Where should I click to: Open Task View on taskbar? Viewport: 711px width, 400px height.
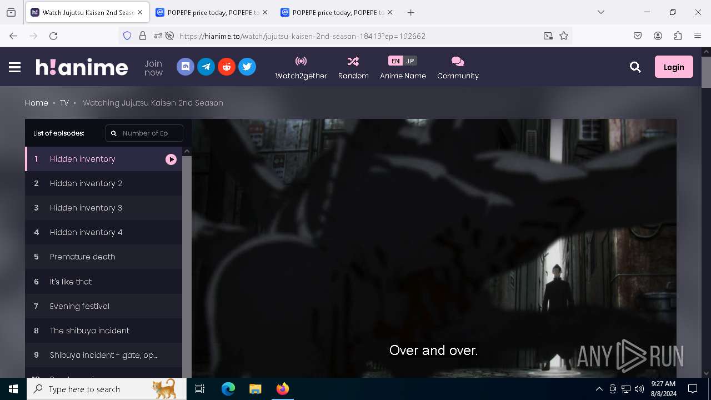coord(200,389)
